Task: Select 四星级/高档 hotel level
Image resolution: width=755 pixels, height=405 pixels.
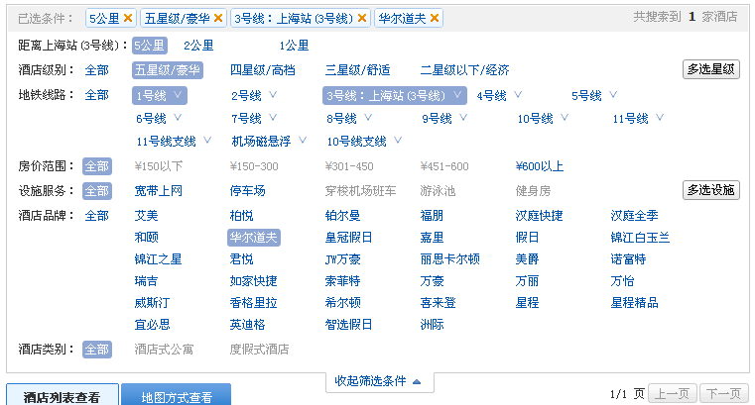Action: pos(263,70)
